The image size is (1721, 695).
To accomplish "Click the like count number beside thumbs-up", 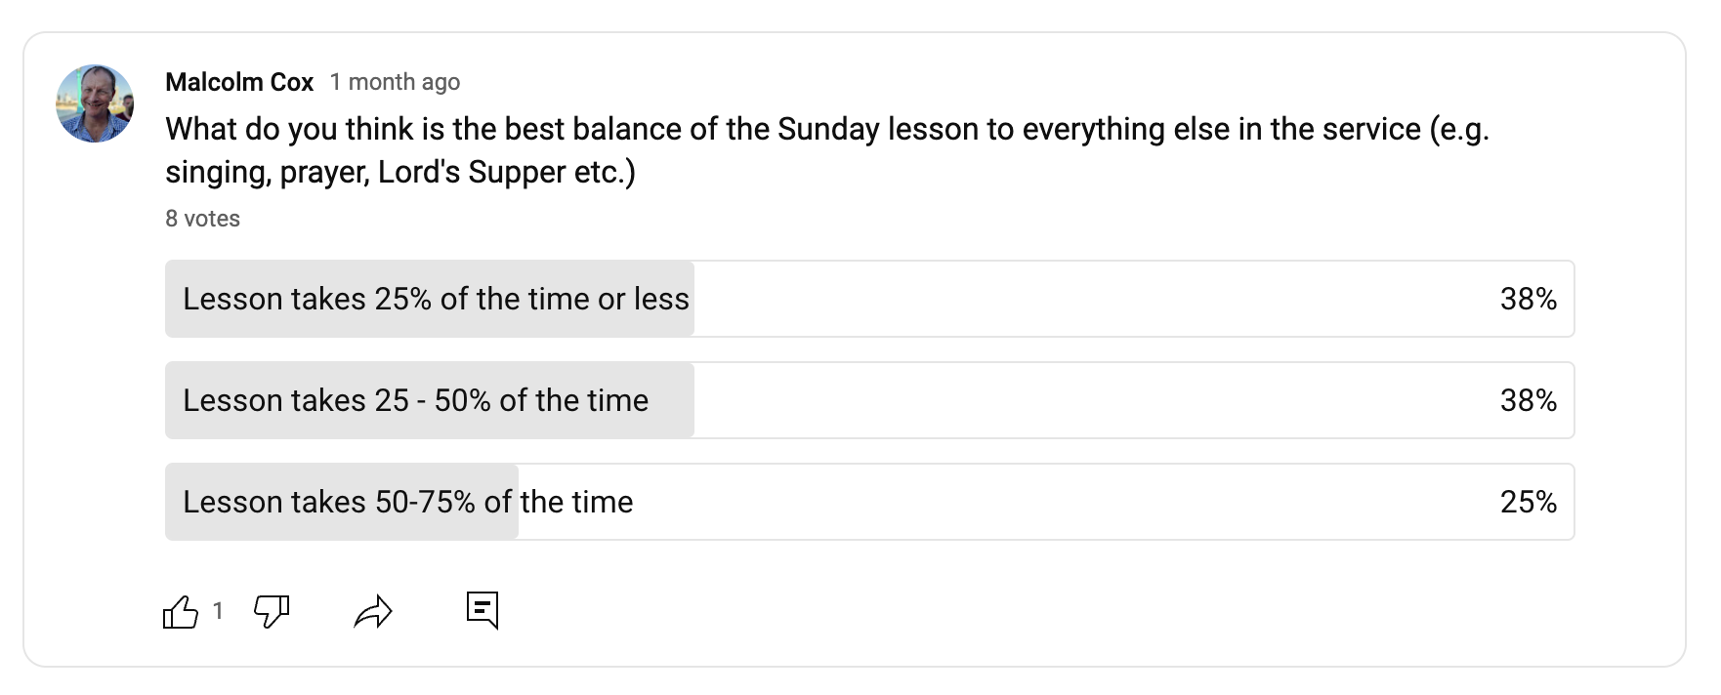I will (x=218, y=611).
